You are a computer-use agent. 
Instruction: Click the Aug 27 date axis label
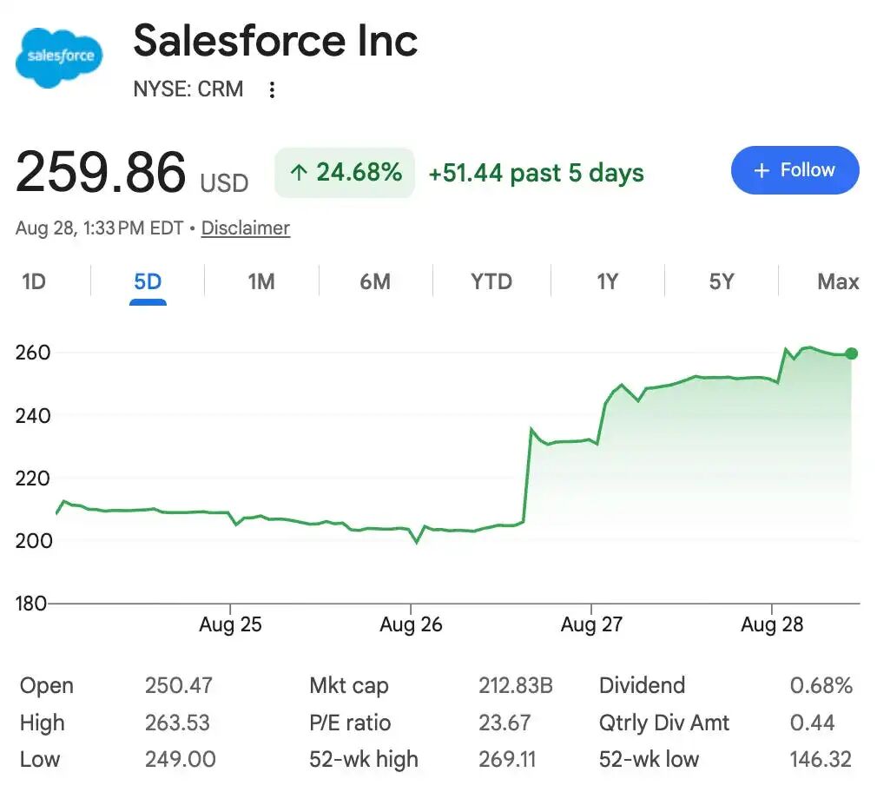click(591, 624)
